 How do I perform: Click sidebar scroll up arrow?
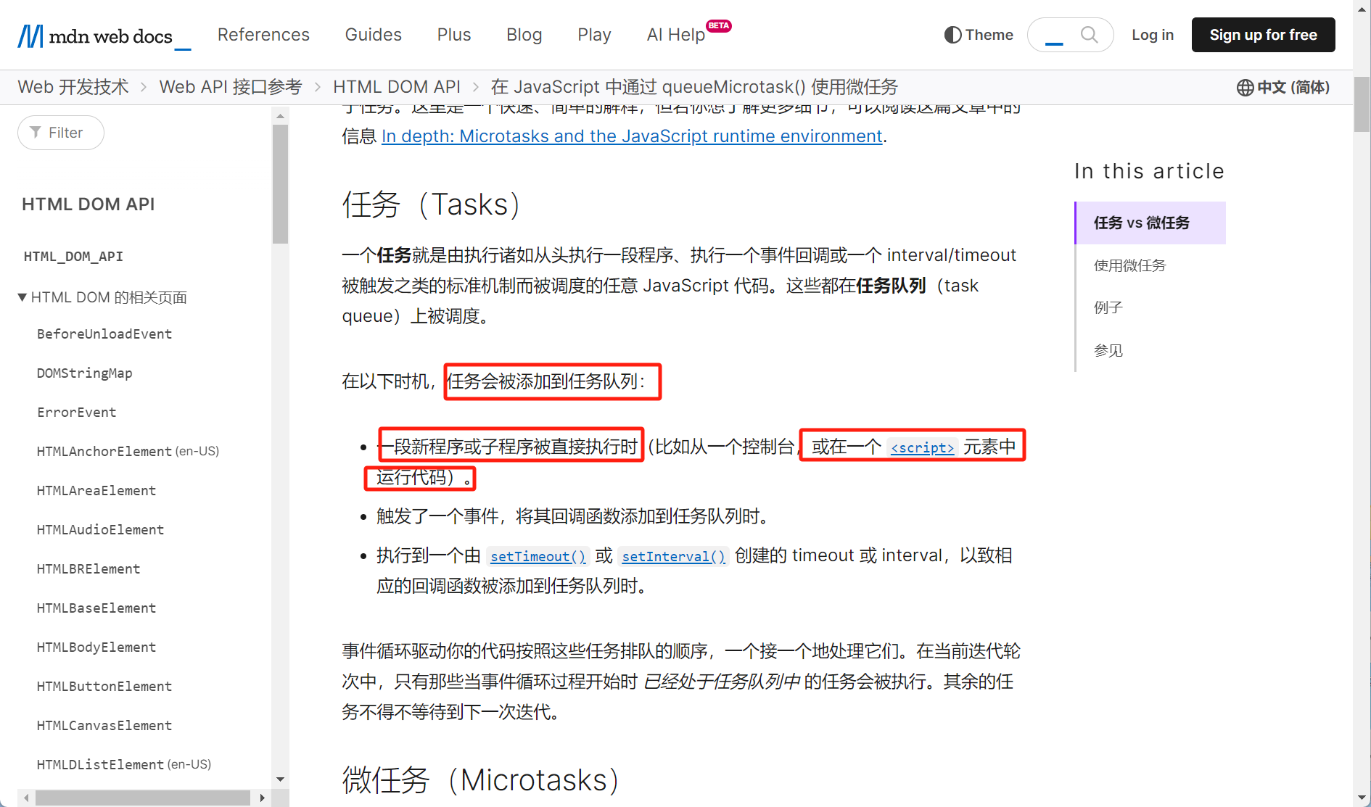pyautogui.click(x=280, y=116)
